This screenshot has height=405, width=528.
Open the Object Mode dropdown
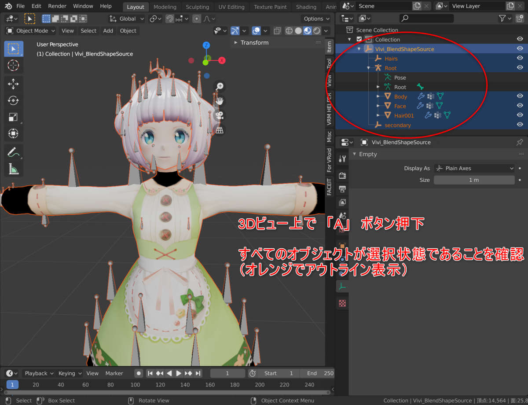pos(30,31)
